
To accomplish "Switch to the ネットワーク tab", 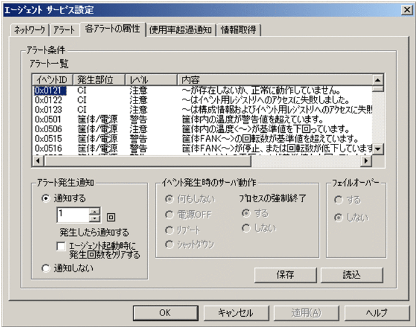I will click(29, 30).
